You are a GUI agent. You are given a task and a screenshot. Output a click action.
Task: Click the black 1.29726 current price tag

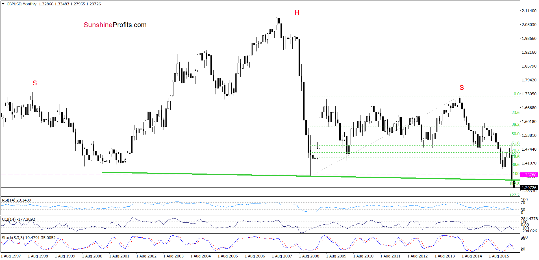click(529, 188)
